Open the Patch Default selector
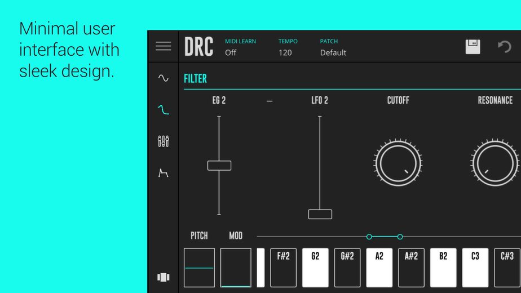 333,47
